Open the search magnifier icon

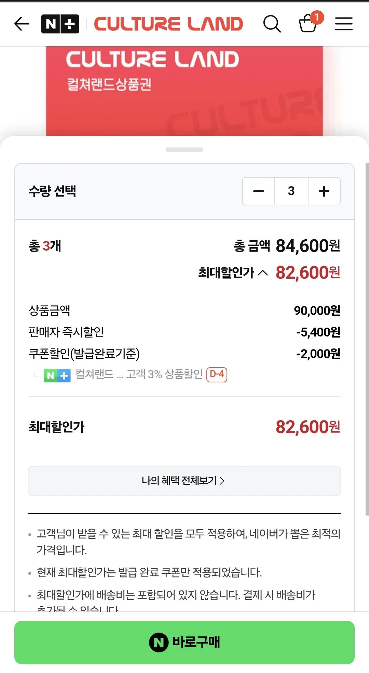pos(272,24)
